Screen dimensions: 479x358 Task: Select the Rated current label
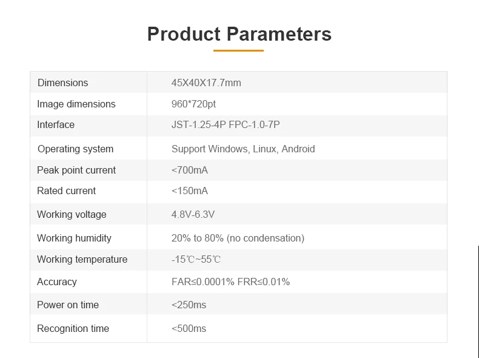[x=66, y=191]
